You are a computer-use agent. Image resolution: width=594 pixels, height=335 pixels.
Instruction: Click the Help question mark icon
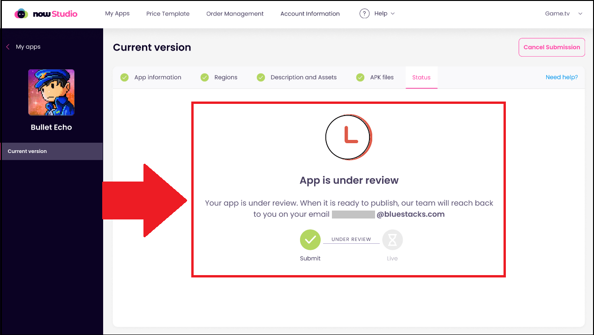tap(364, 14)
